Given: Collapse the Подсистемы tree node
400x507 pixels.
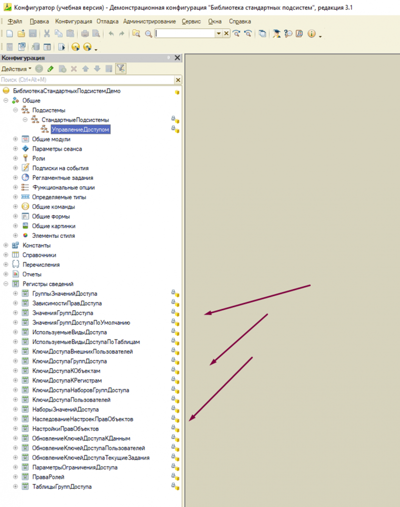Looking at the screenshot, I should tap(15, 110).
